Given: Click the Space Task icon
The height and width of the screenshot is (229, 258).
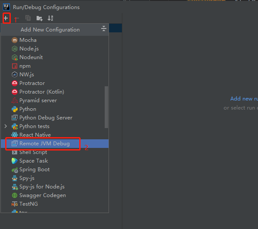Looking at the screenshot, I should [x=15, y=161].
